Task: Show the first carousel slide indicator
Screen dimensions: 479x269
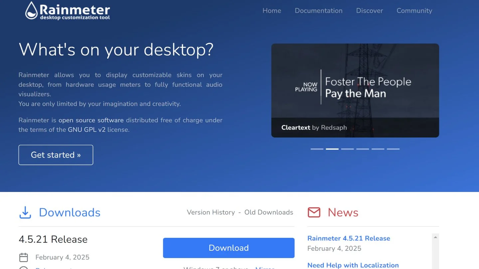Action: point(317,149)
